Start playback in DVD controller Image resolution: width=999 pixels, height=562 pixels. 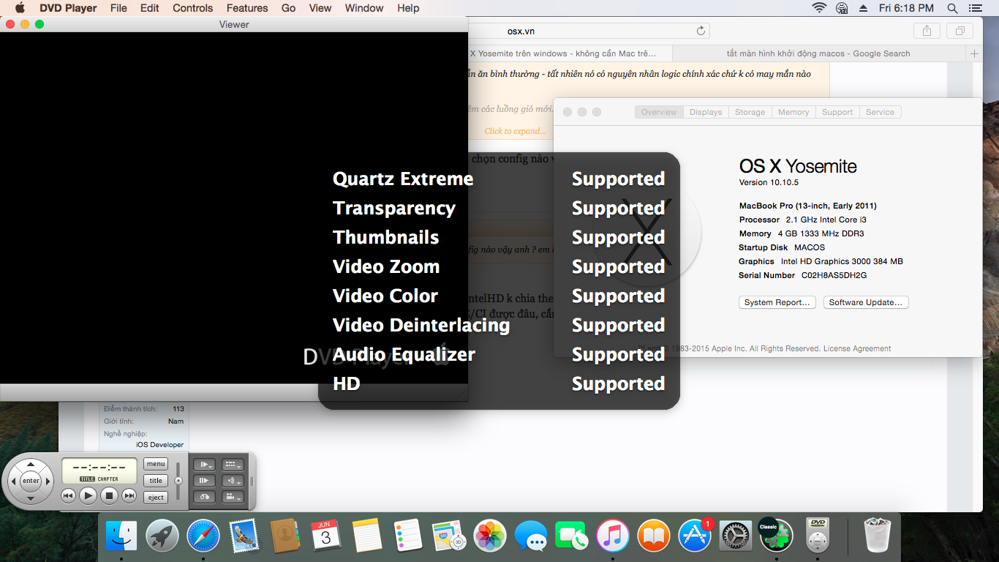tap(88, 496)
